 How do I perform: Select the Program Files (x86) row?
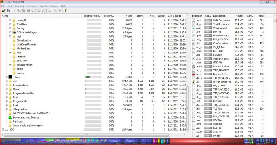click(23, 93)
